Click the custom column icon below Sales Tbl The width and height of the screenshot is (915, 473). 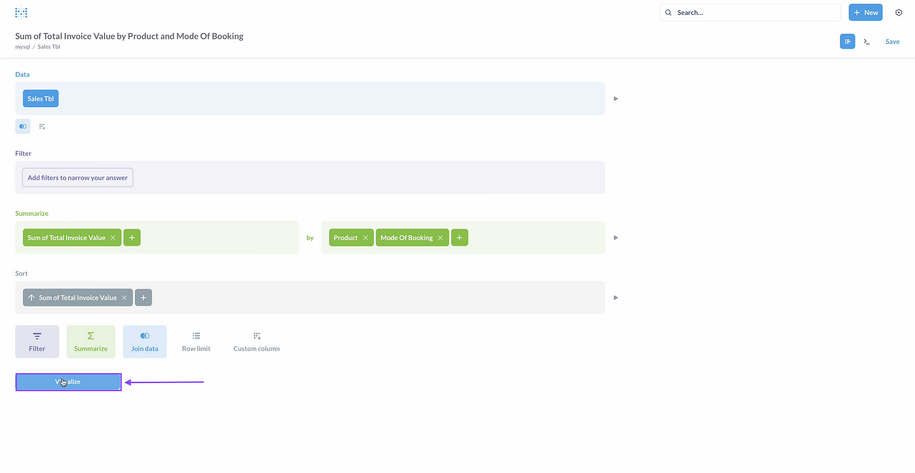point(42,126)
